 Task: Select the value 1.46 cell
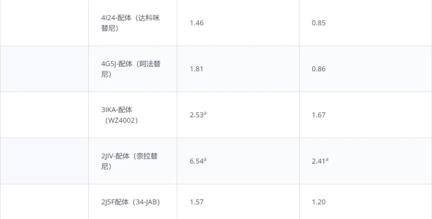click(x=238, y=23)
